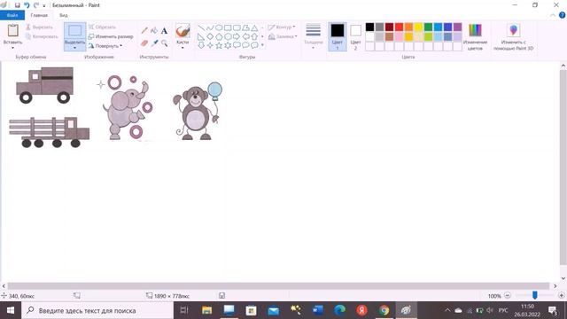Open the Outline (Контур) dropdown
The height and width of the screenshot is (319, 567).
(282, 27)
